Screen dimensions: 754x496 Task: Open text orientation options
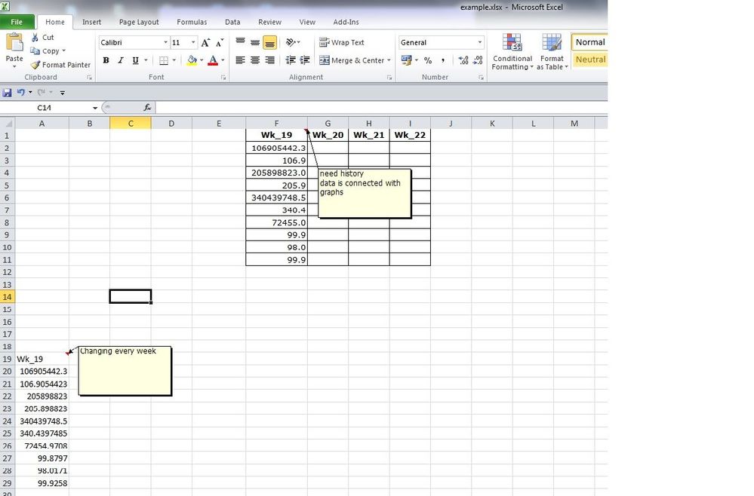click(292, 42)
